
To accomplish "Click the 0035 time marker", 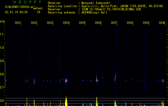I will [82, 23].
